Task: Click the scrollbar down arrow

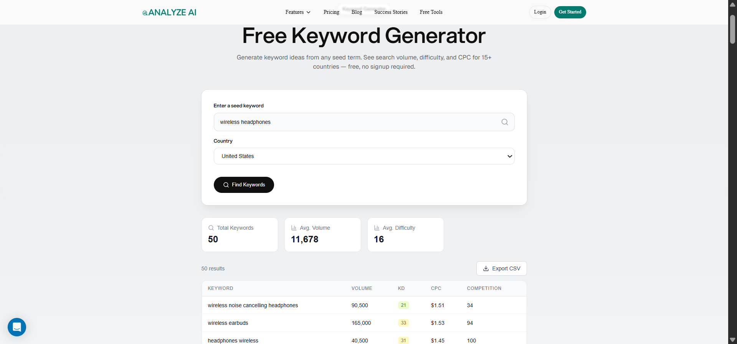Action: (x=732, y=340)
